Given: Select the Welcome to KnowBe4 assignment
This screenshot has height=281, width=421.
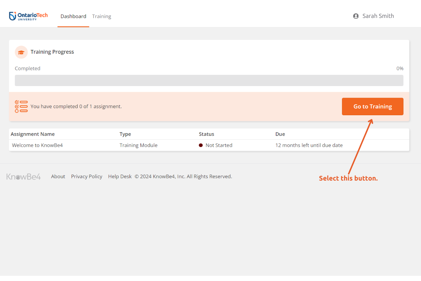Looking at the screenshot, I should 37,145.
